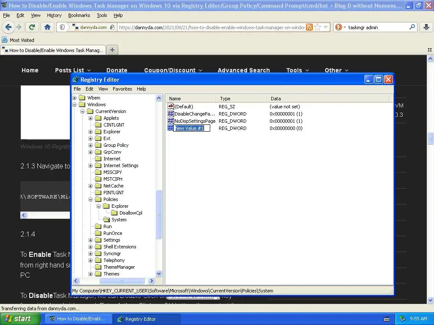Click the Type column header
Viewport: 434px width, 325px height.
241,98
